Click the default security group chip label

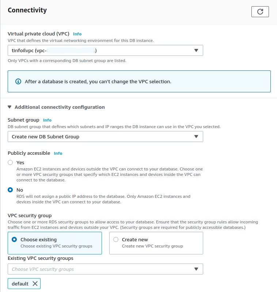[x=20, y=284]
